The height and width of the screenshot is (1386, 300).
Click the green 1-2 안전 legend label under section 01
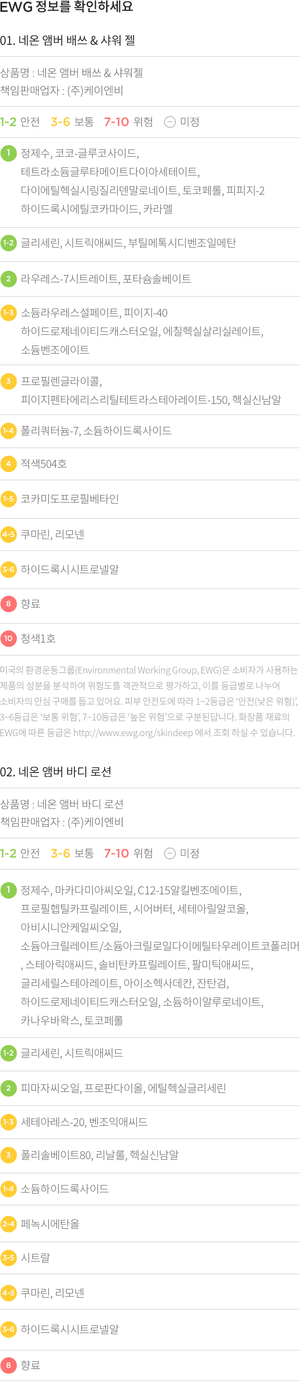(x=20, y=121)
